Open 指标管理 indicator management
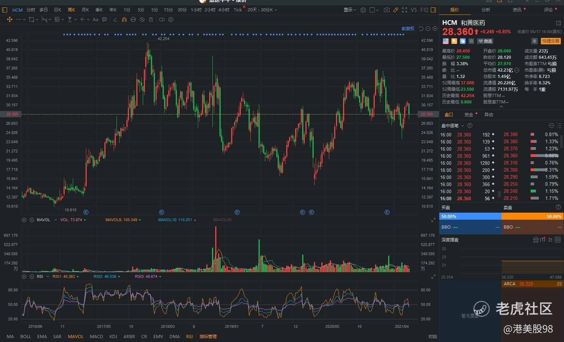The image size is (564, 342). pyautogui.click(x=208, y=337)
